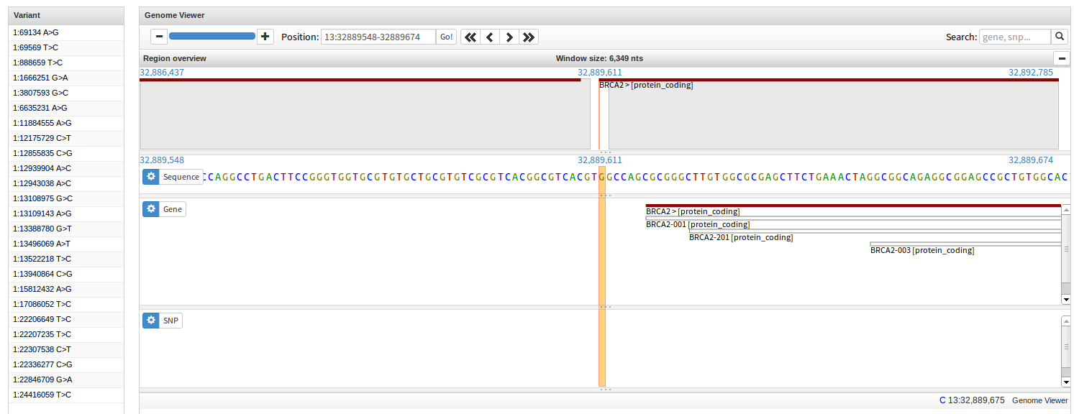Select variant 1:69569 T>C
This screenshot has width=1074, height=414.
[x=66, y=47]
